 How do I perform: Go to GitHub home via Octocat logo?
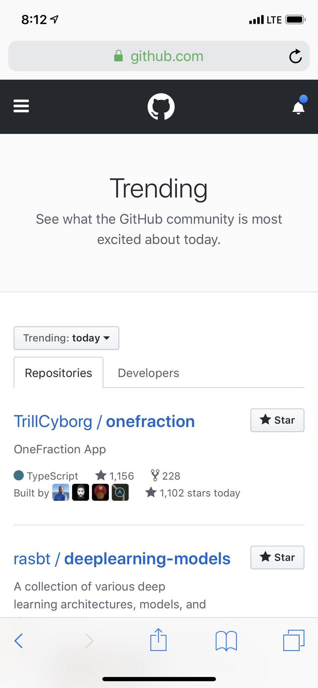tap(161, 106)
